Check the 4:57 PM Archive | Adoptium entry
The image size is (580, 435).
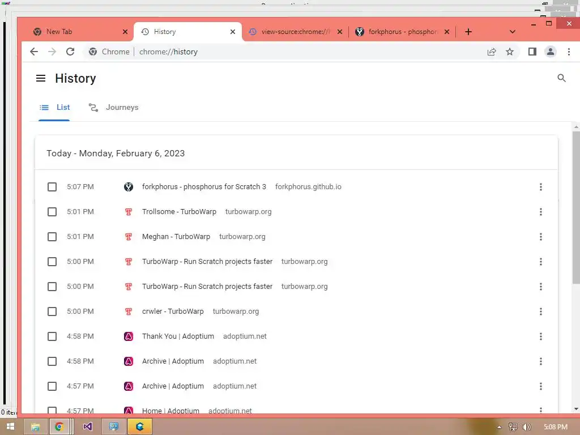coord(52,386)
